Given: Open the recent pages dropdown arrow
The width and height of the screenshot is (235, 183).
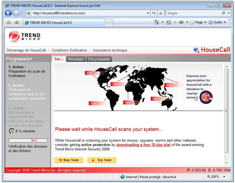Looking at the screenshot, I should pos(22,13).
